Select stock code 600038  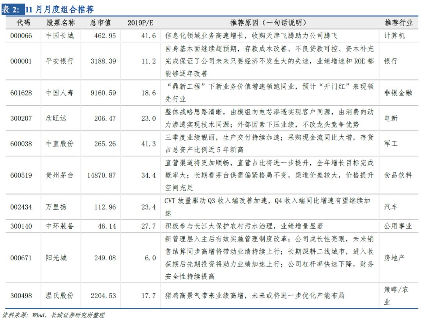coord(21,144)
